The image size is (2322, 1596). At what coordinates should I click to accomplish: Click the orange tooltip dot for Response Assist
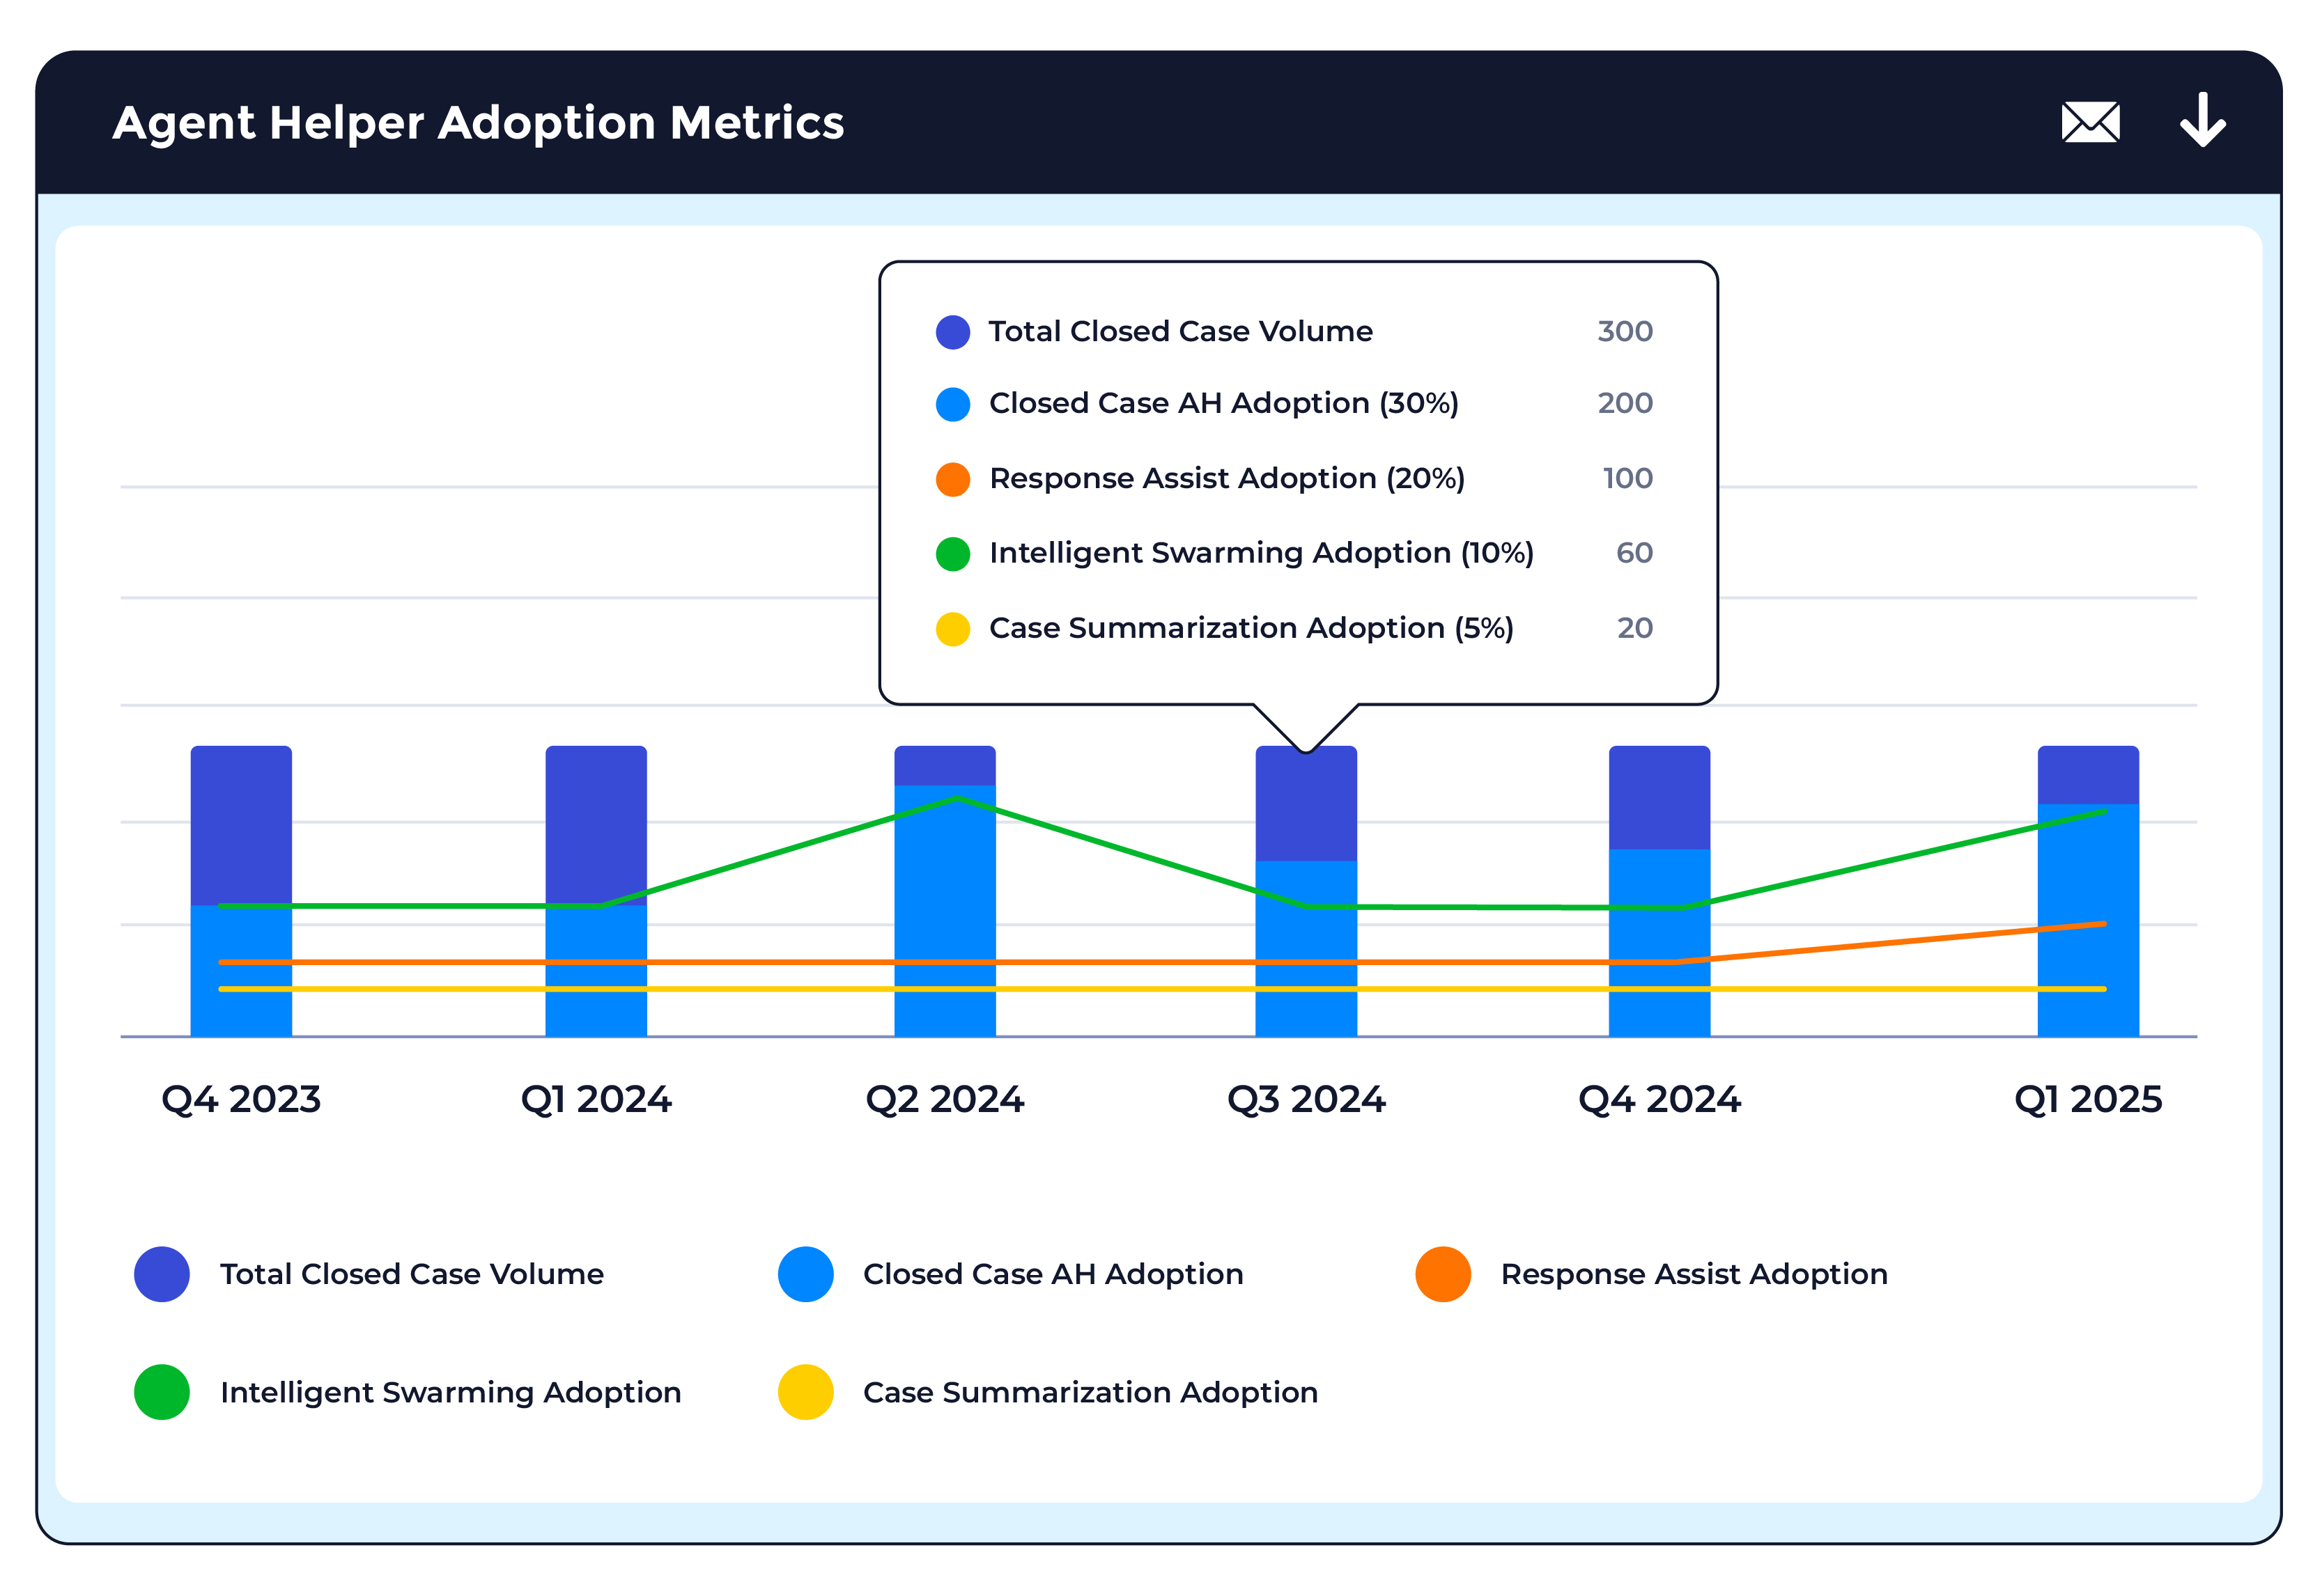pos(952,479)
